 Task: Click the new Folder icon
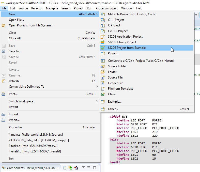point(103,72)
